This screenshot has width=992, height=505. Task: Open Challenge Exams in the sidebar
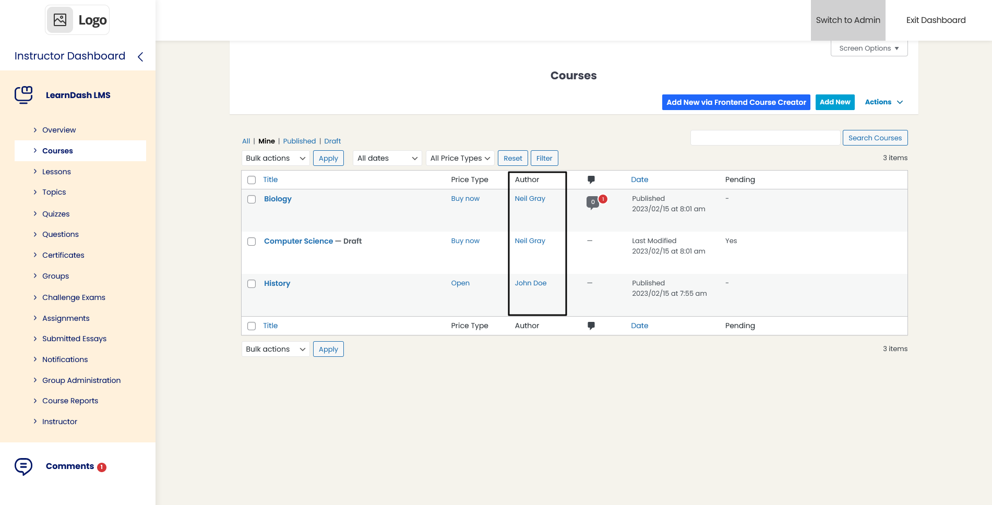click(74, 297)
